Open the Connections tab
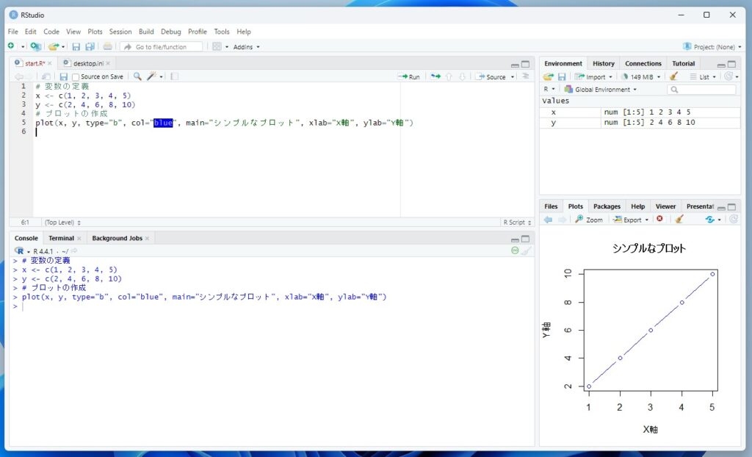The width and height of the screenshot is (752, 457). [643, 63]
